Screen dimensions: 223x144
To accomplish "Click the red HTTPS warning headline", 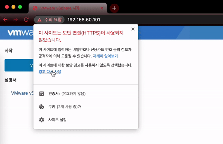I will click(x=81, y=36).
